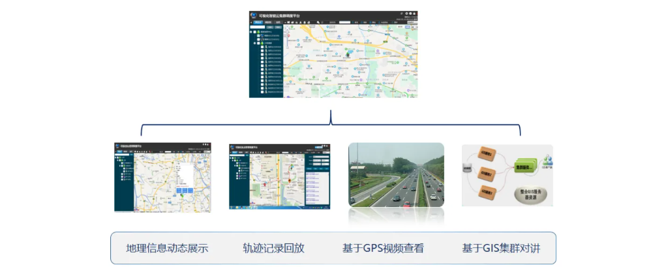This screenshot has height=276, width=664.
Task: Select first tab in top platform sidebar
Action: pos(257,22)
